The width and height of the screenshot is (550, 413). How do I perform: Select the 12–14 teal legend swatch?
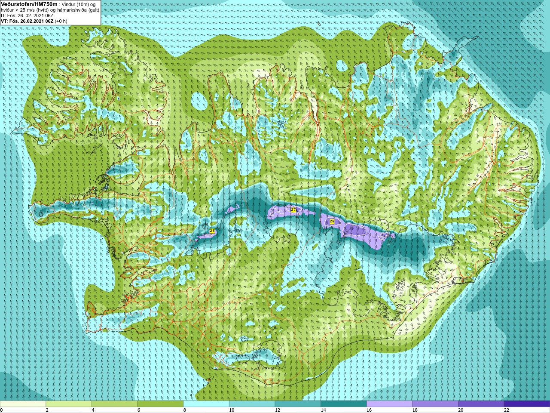click(x=298, y=404)
